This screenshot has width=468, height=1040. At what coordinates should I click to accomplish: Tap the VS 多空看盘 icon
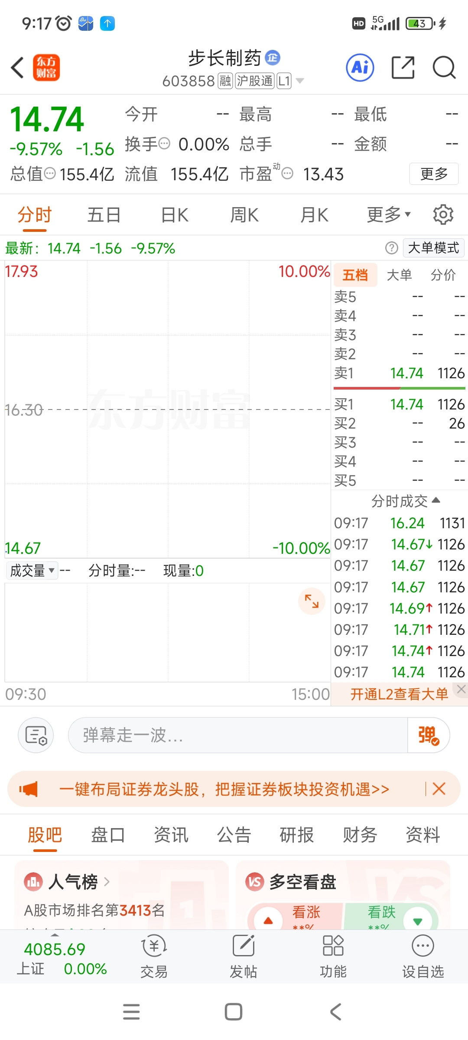(255, 882)
